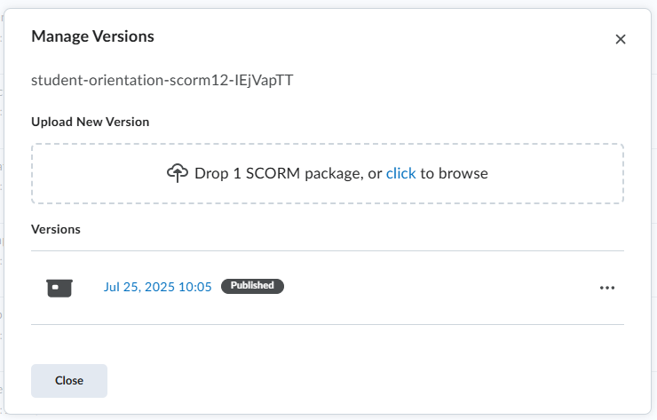
Task: Click the Upload New Version heading
Action: 90,122
